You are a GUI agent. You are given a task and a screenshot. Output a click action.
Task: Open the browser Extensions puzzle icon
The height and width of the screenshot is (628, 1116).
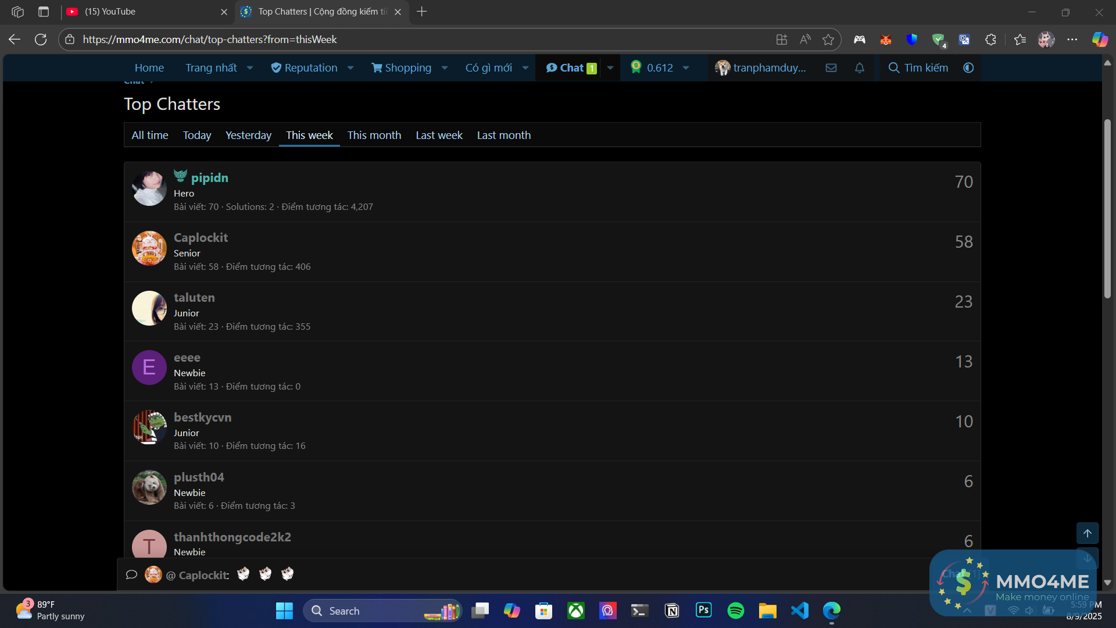click(x=991, y=40)
